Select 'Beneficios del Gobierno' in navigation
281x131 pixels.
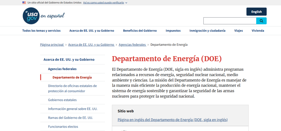coord(140,31)
